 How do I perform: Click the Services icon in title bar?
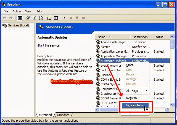[4, 4]
